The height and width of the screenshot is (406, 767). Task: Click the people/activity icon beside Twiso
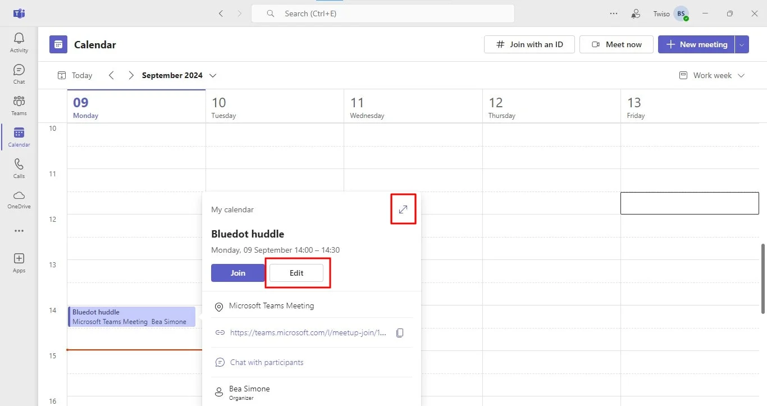[x=636, y=13]
